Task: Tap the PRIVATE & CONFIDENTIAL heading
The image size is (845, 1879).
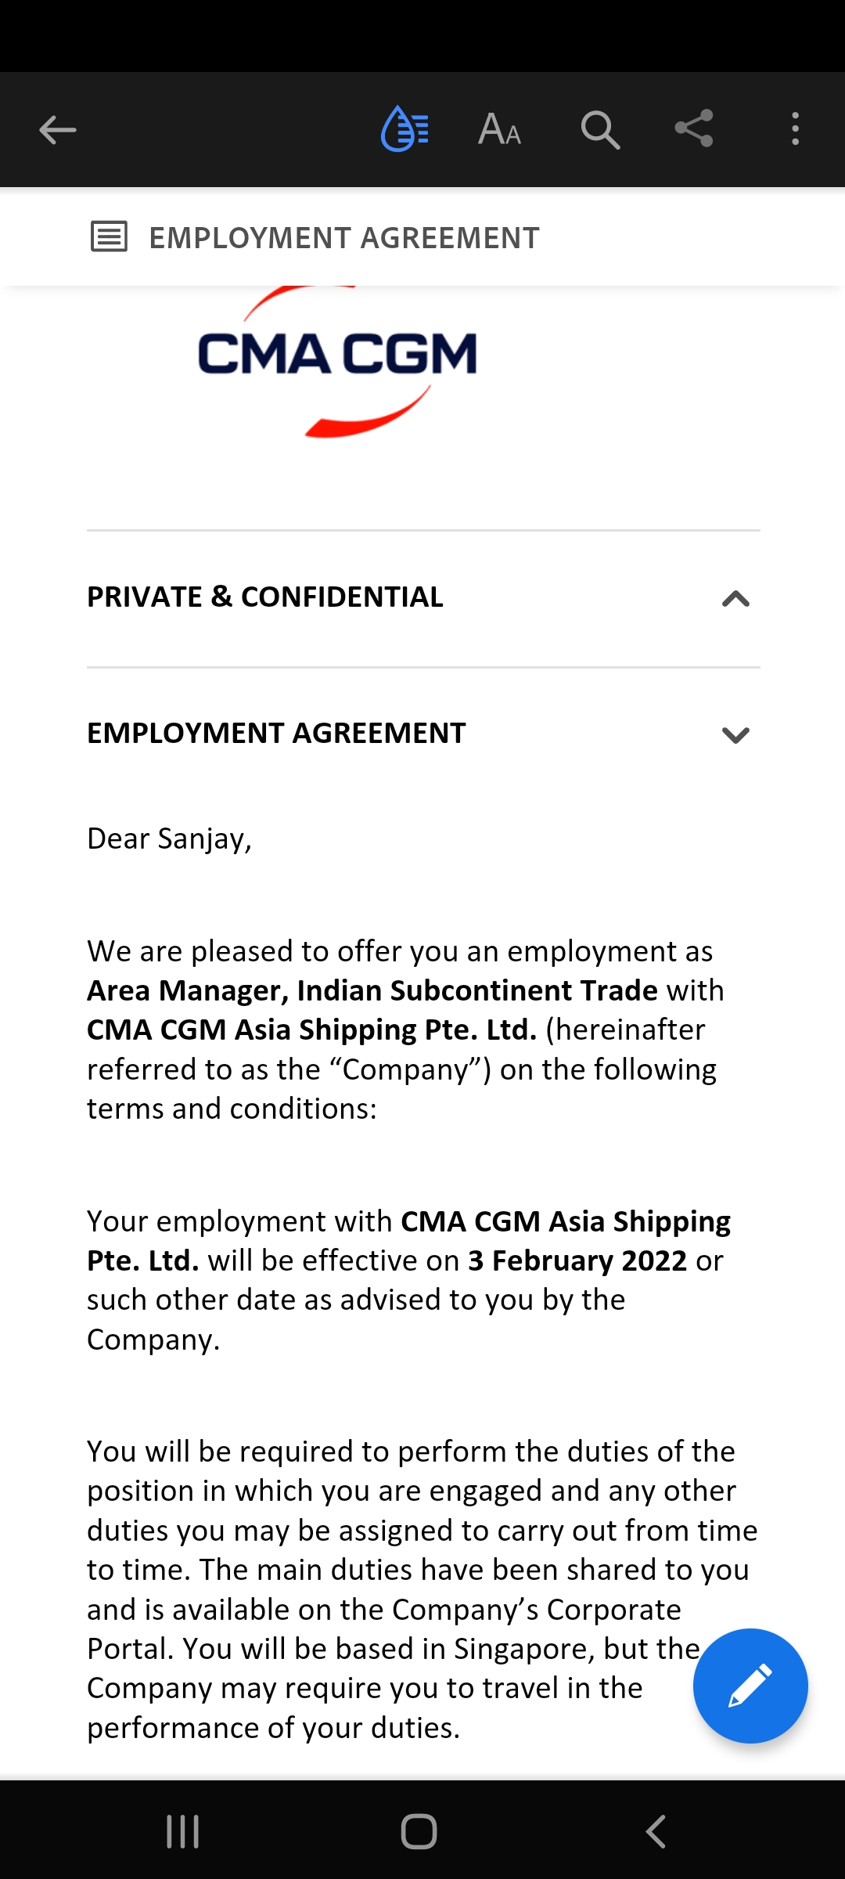Action: (x=265, y=597)
